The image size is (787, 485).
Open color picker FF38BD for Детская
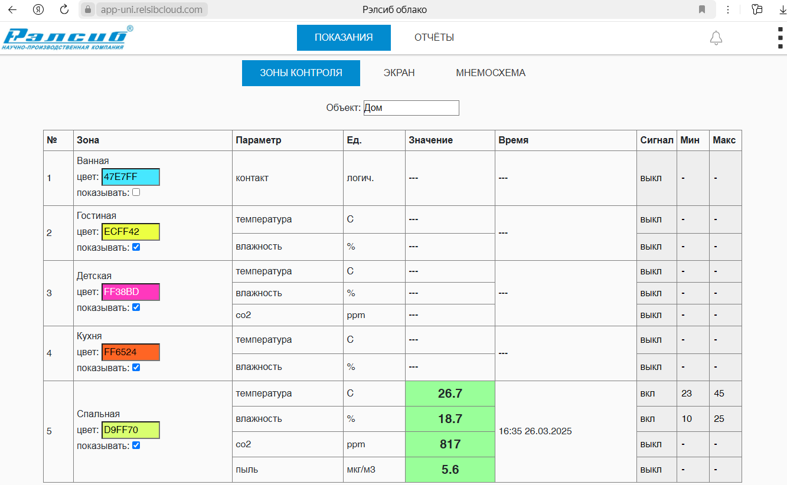pos(130,292)
